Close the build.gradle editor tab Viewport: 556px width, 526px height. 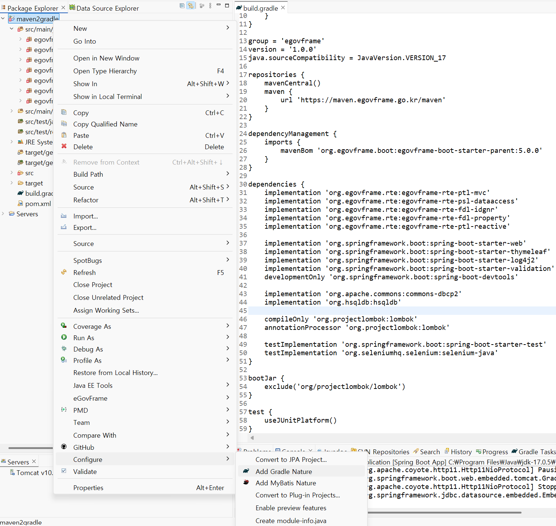point(283,8)
